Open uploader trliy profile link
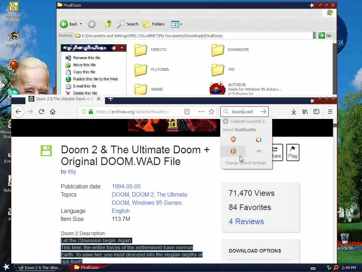Viewport: 362px width, 272px height. click(x=72, y=172)
